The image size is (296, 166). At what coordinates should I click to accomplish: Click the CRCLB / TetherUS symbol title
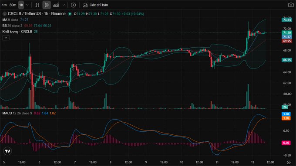(x=24, y=14)
